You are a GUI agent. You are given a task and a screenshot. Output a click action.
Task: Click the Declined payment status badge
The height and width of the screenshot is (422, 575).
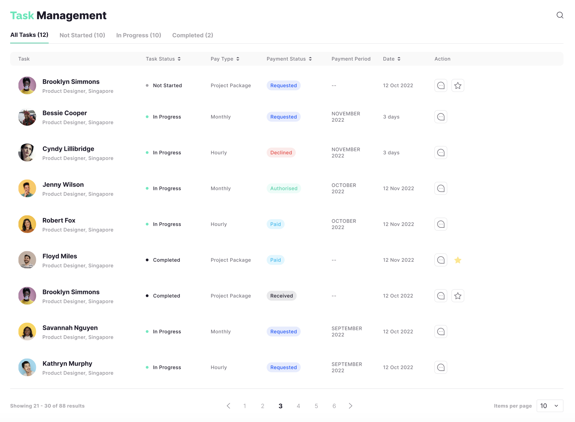coord(281,153)
